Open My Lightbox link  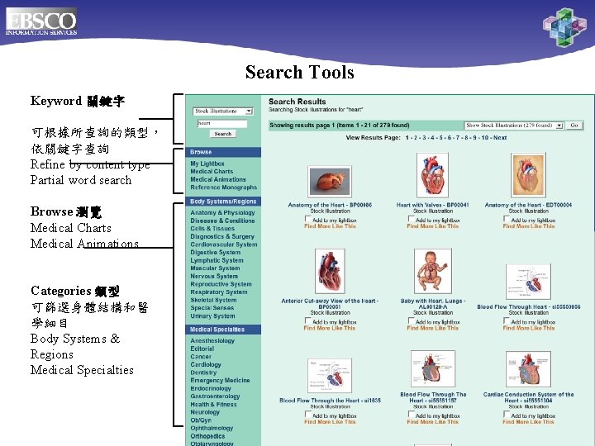click(x=207, y=164)
